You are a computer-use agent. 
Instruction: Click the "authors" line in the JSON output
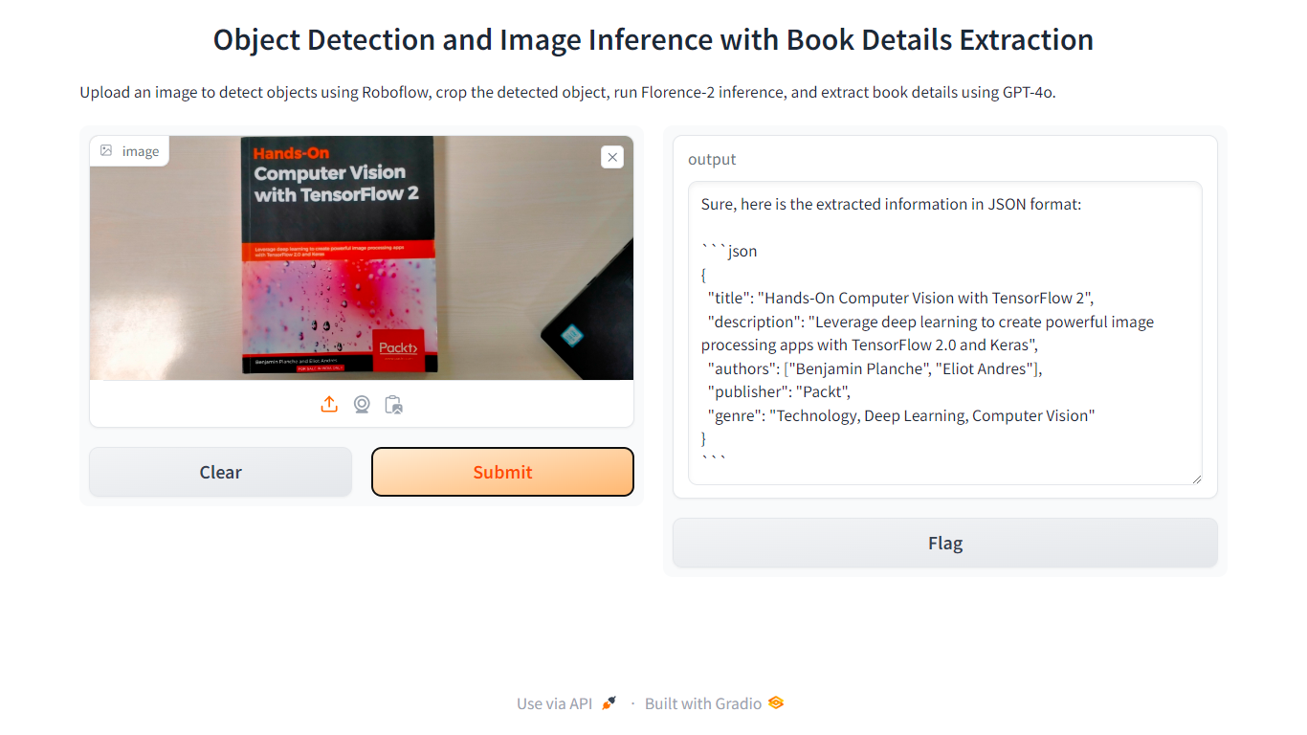click(874, 368)
